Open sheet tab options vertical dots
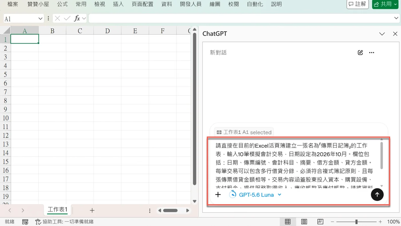This screenshot has width=401, height=226. click(150, 211)
